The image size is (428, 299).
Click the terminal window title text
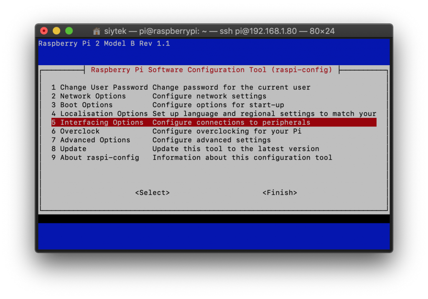click(x=219, y=31)
